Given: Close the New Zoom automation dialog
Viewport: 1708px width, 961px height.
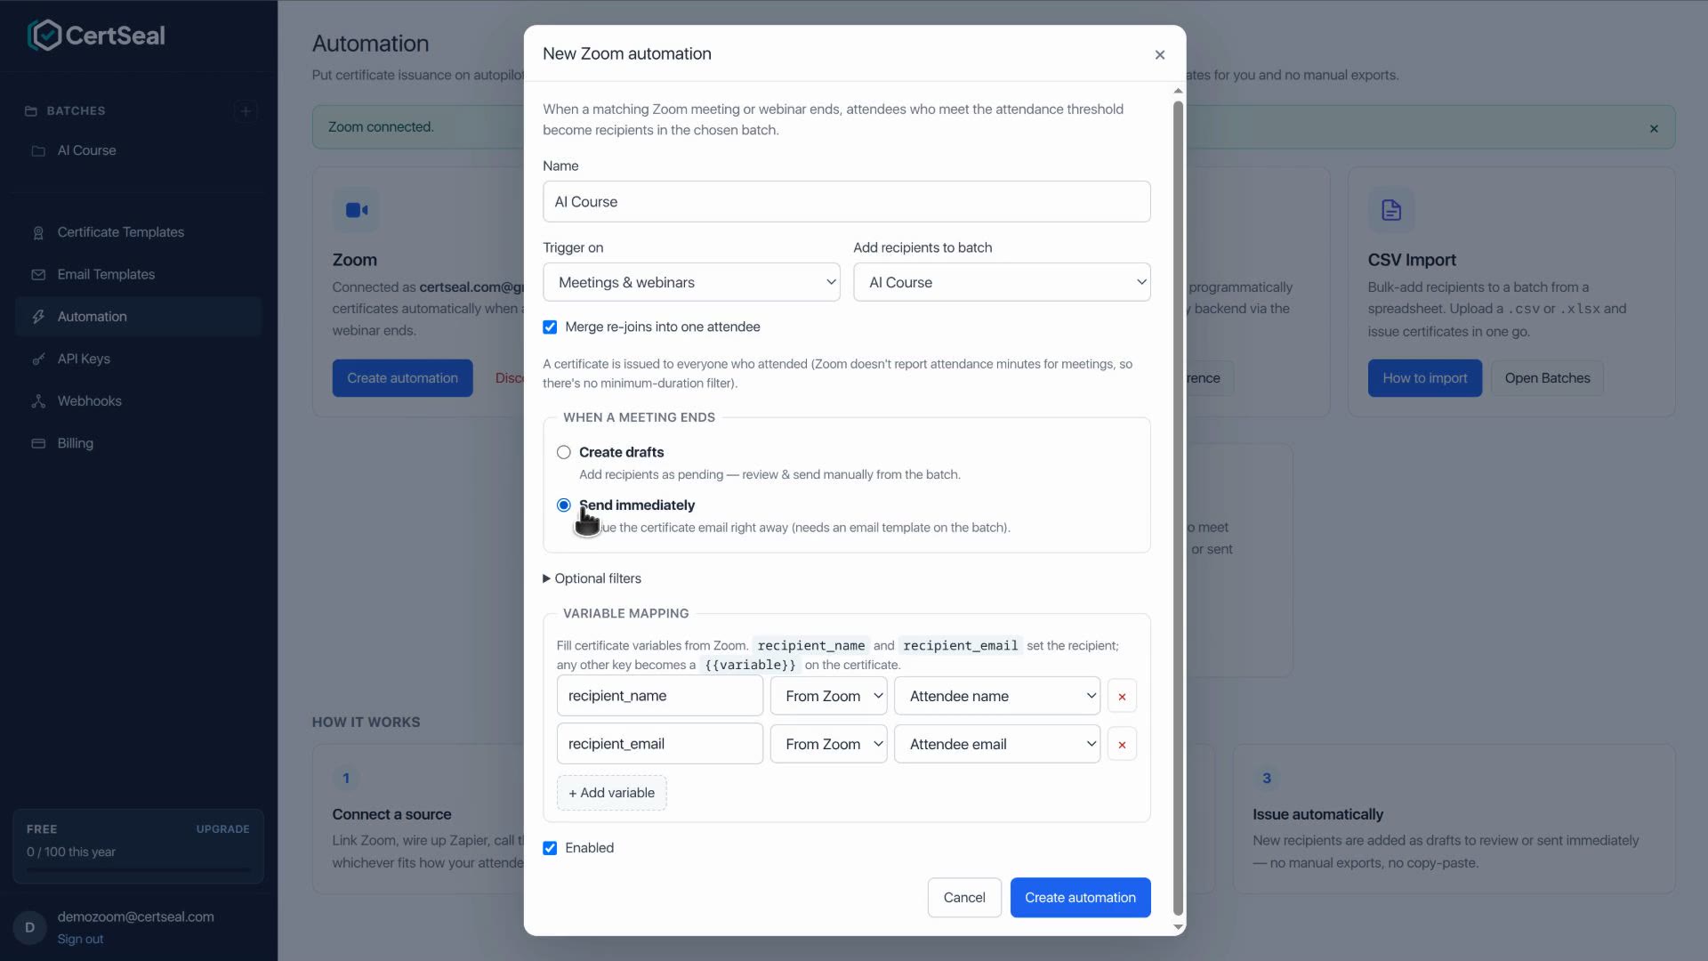Looking at the screenshot, I should pos(1160,55).
